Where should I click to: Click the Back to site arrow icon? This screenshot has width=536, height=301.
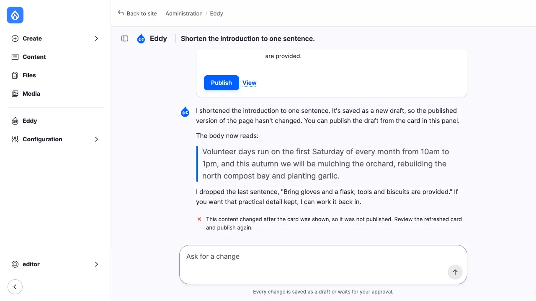pos(121,13)
